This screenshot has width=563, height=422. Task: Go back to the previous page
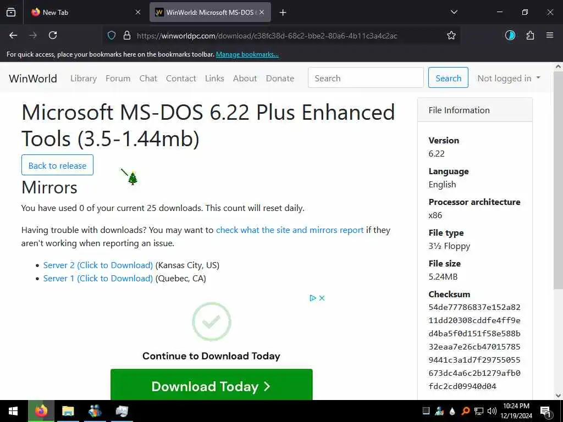point(13,35)
